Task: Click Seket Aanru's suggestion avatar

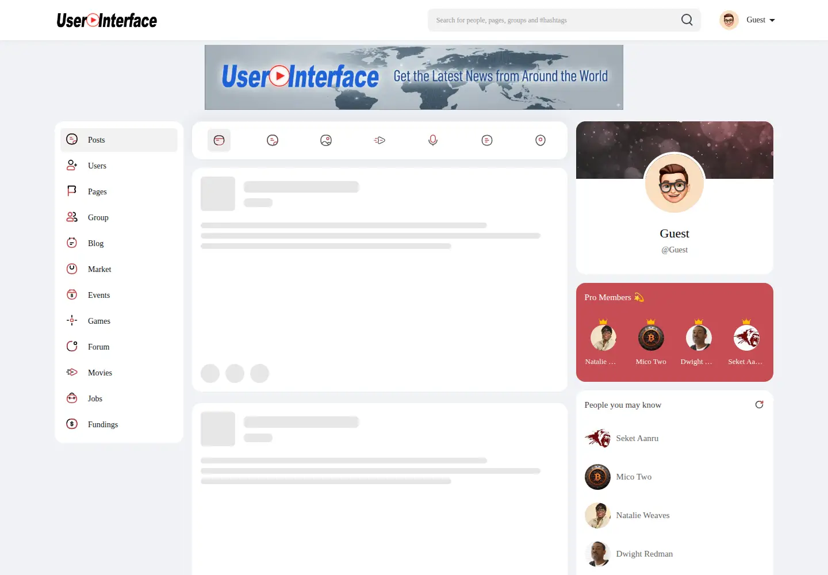Action: tap(597, 438)
